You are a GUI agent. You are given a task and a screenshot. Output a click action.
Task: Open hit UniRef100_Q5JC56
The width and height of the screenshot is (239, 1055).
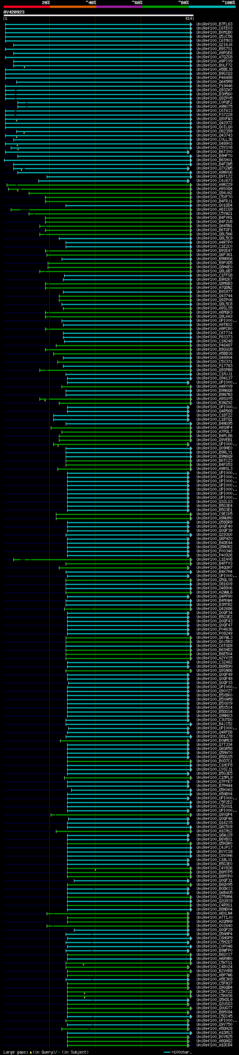tap(214, 36)
